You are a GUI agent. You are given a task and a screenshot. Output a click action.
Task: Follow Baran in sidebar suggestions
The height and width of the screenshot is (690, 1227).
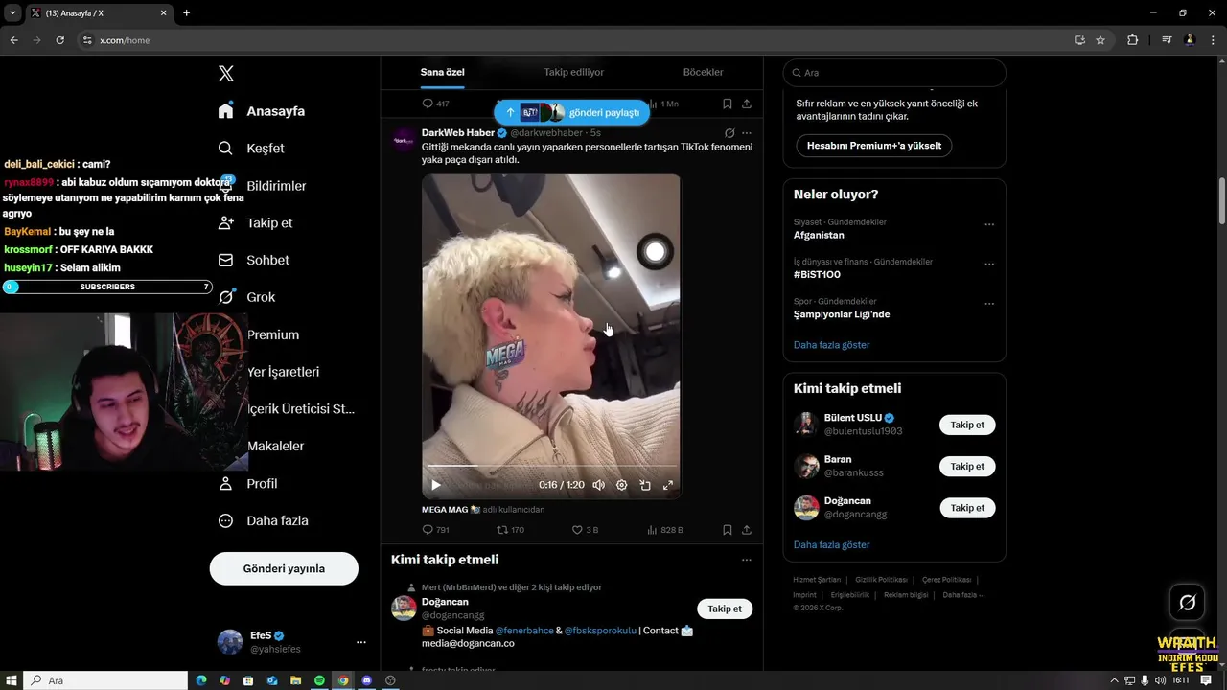point(967,467)
